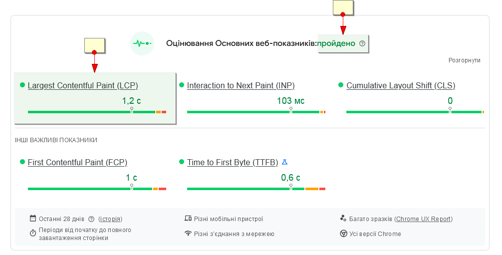Click the Wi-Fi network connections icon

[x=188, y=234]
